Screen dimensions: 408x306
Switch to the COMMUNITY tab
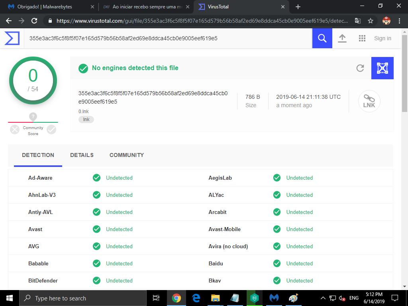[x=127, y=155]
